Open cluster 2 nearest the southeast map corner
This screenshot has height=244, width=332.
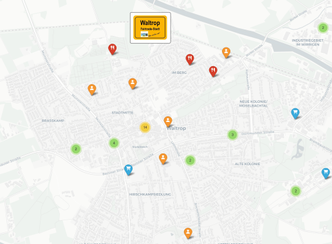(296, 191)
